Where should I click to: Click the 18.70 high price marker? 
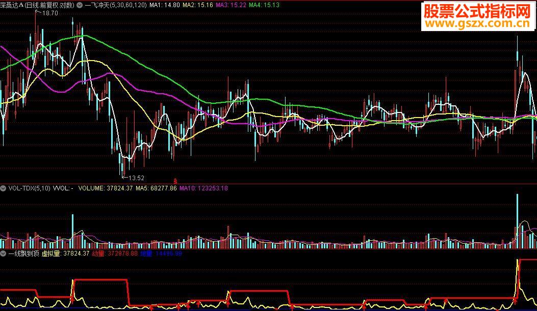click(x=50, y=13)
